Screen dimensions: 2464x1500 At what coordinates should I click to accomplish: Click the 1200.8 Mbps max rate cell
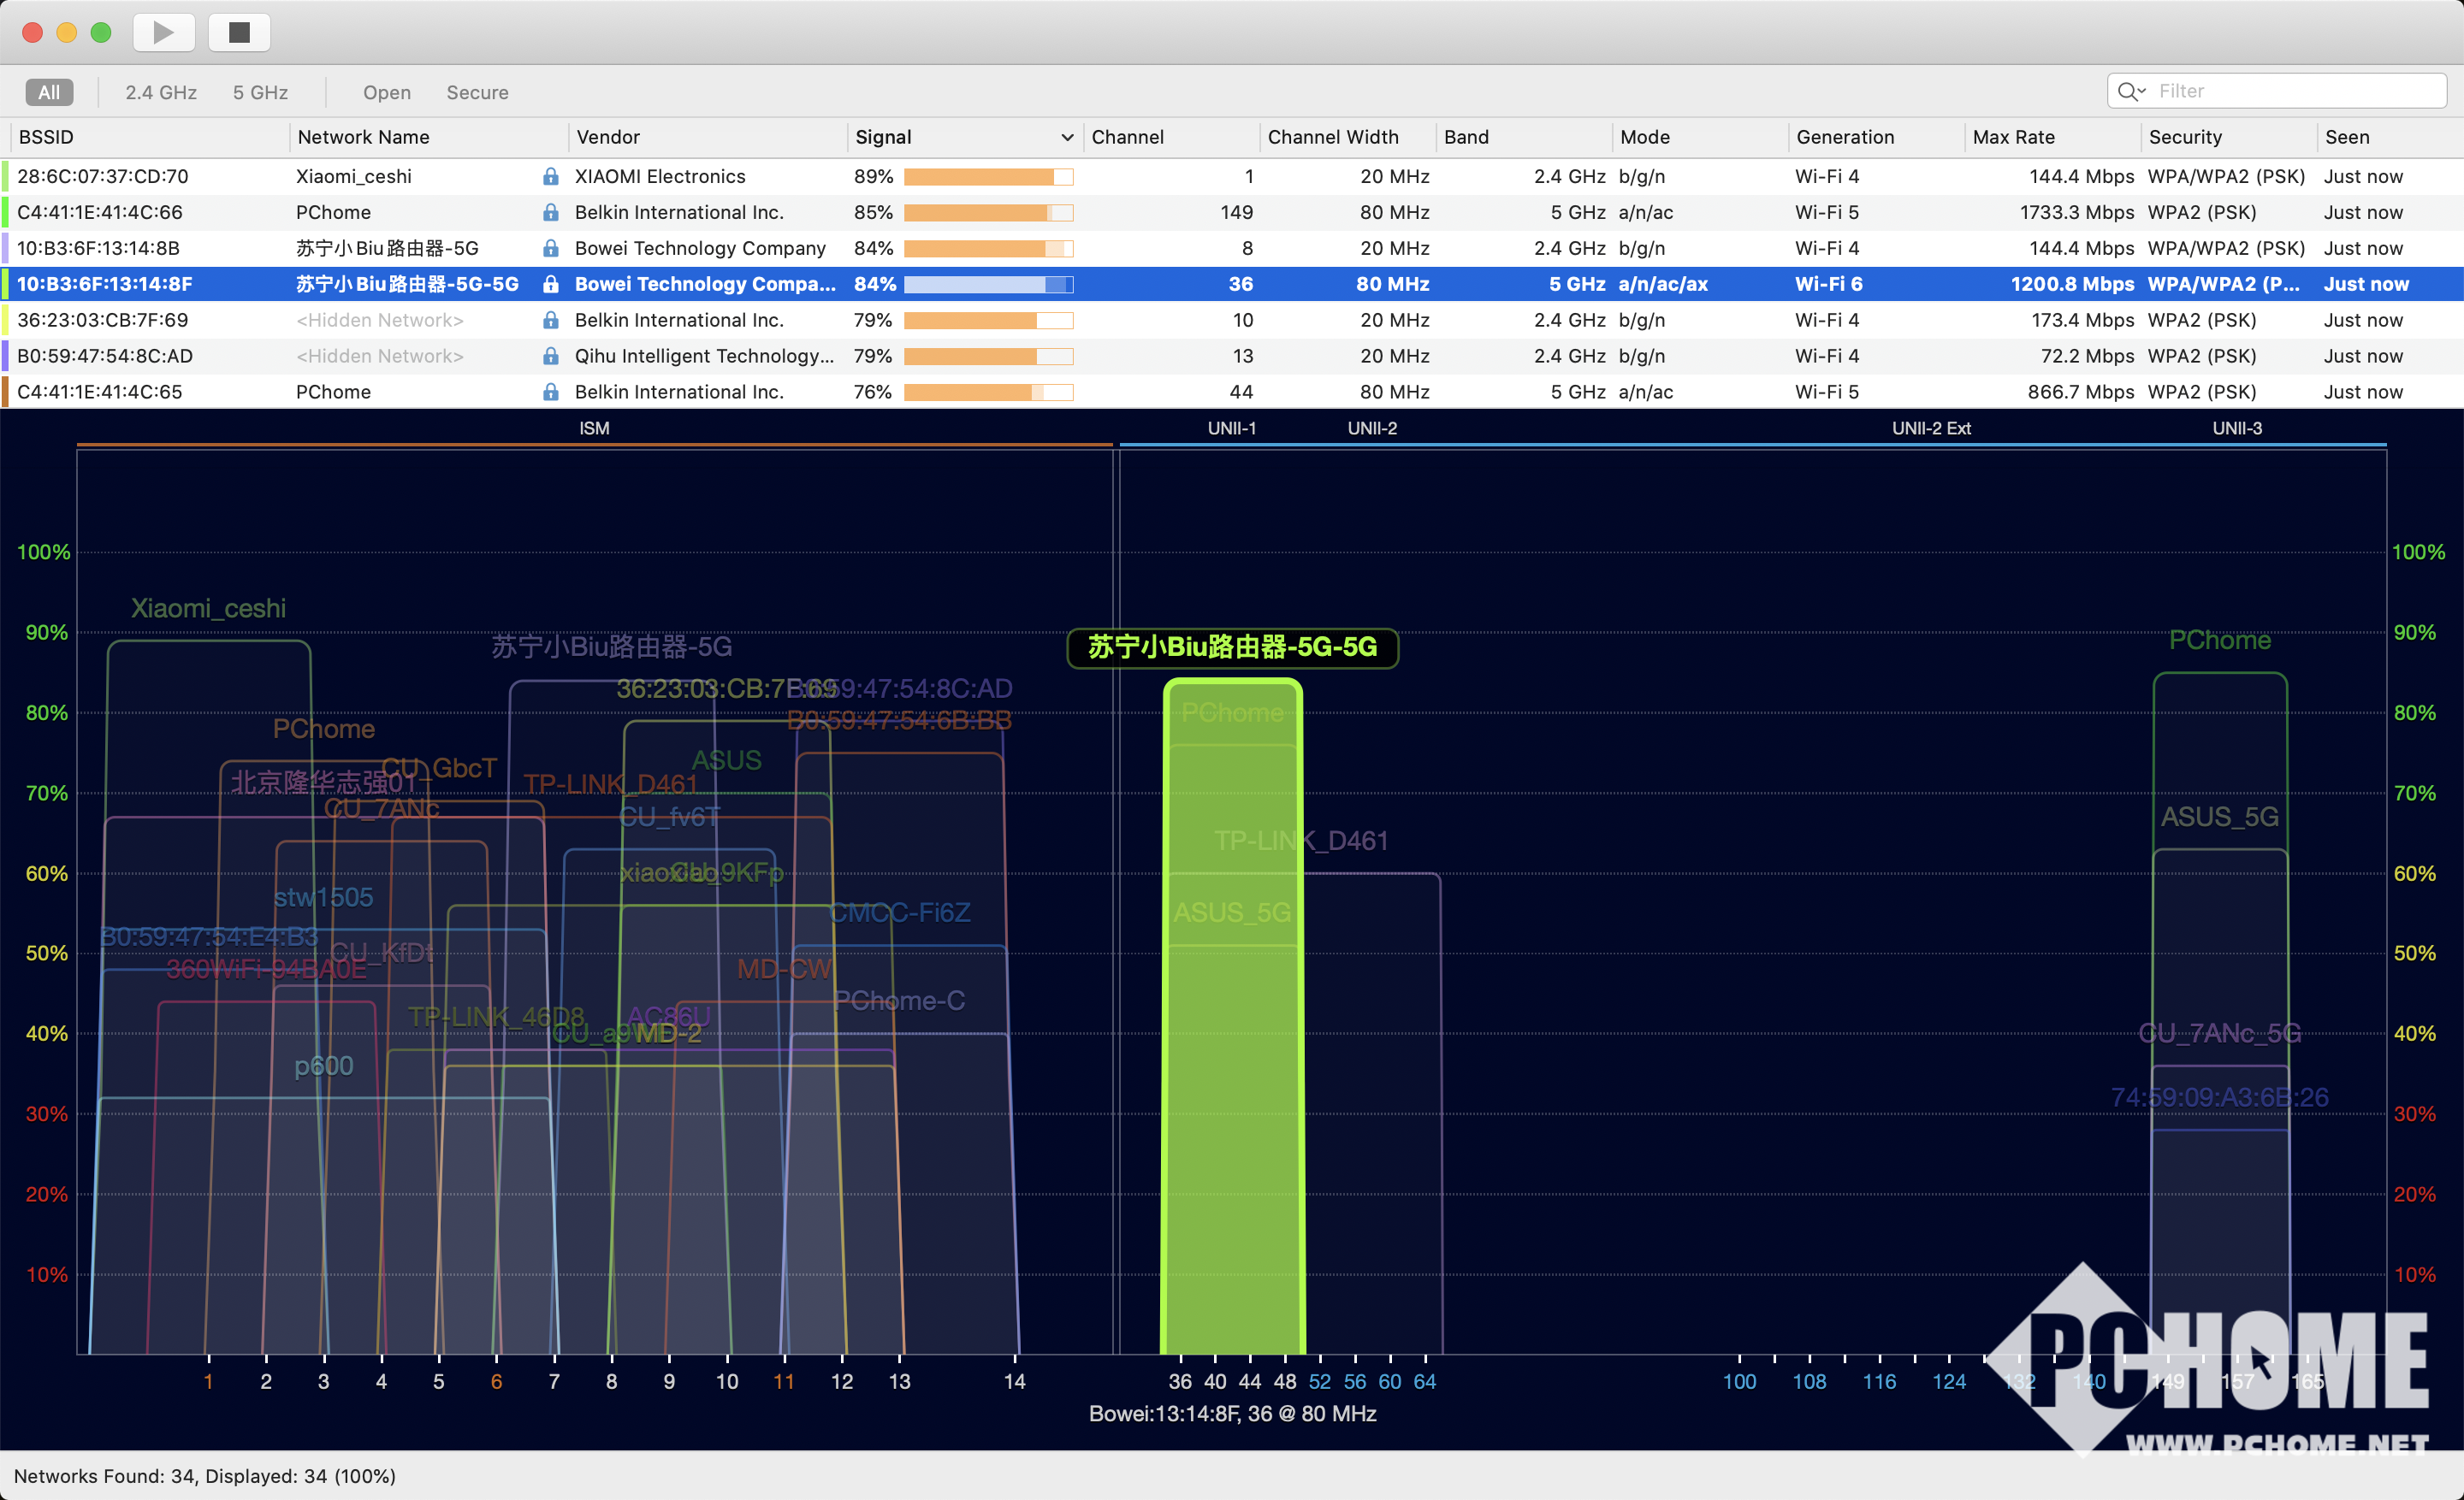click(2072, 284)
